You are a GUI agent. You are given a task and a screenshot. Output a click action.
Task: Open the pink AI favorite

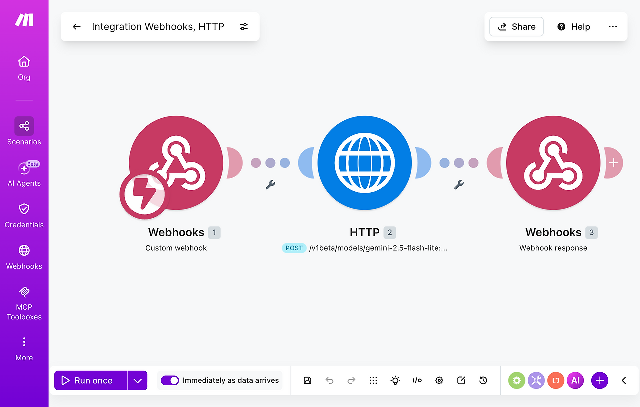575,380
